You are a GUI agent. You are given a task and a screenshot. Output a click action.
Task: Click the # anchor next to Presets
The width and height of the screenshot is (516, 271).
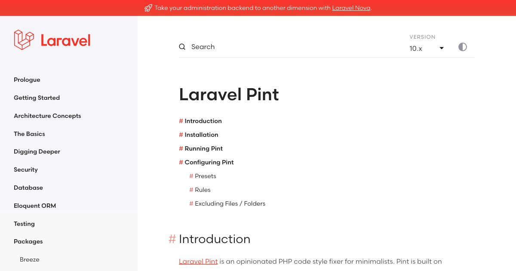coord(191,176)
